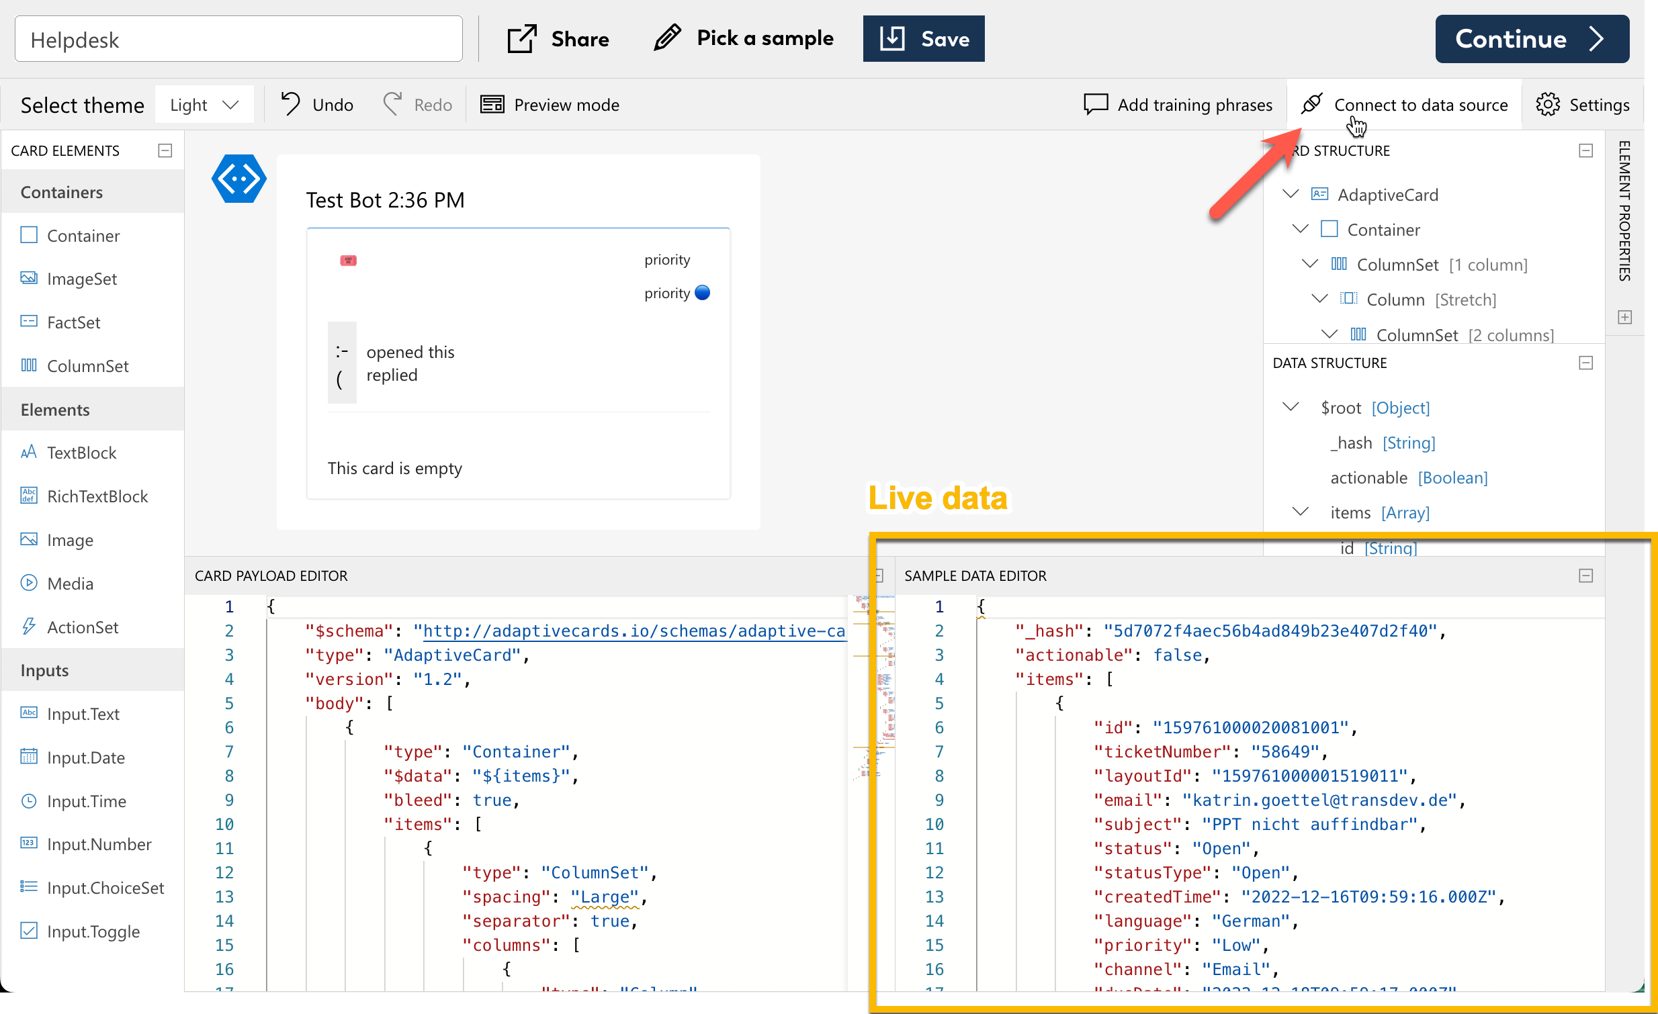Select the ImageSet element icon
This screenshot has height=1014, width=1658.
29,279
